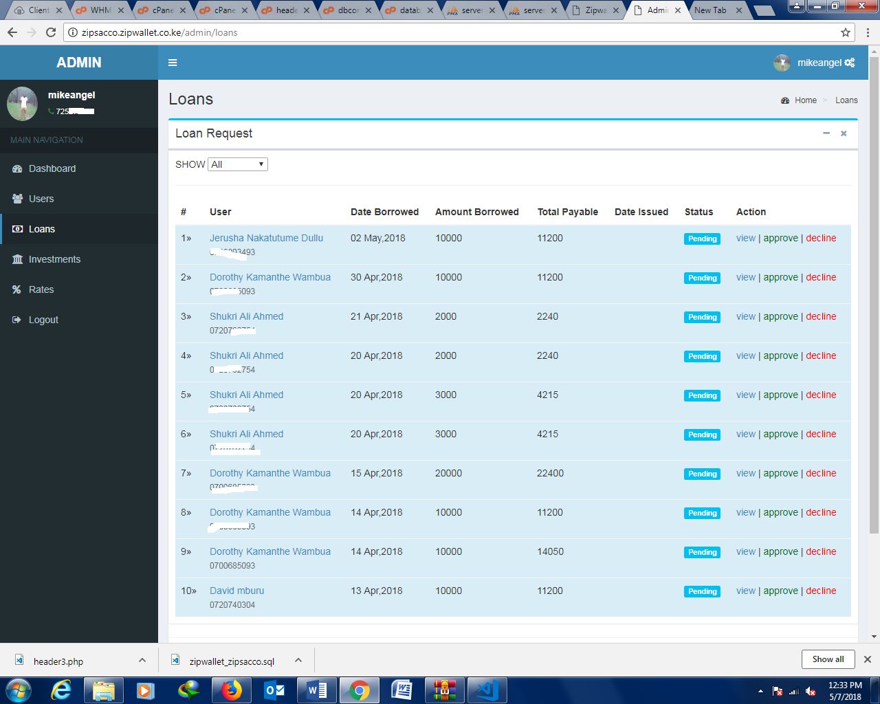The image size is (880, 704).
Task: Click the Investments bank building icon
Action: 17,259
